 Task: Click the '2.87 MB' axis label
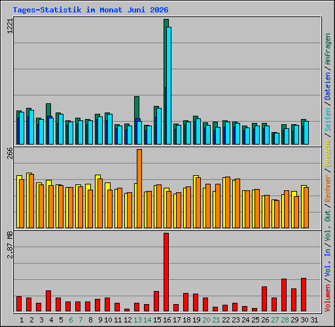pos(10,245)
